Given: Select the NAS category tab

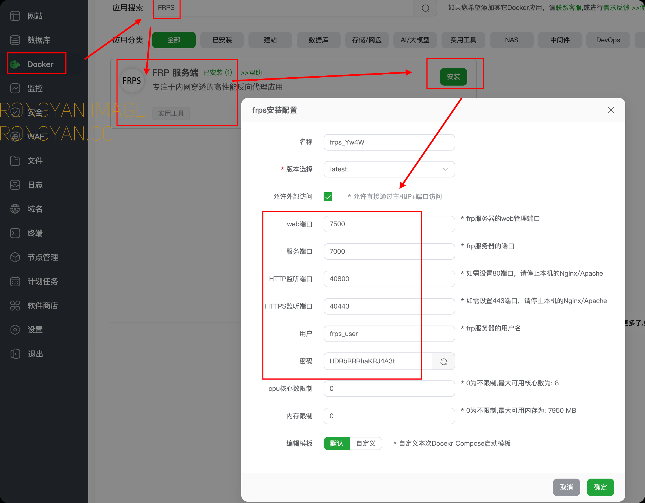Looking at the screenshot, I should [511, 40].
